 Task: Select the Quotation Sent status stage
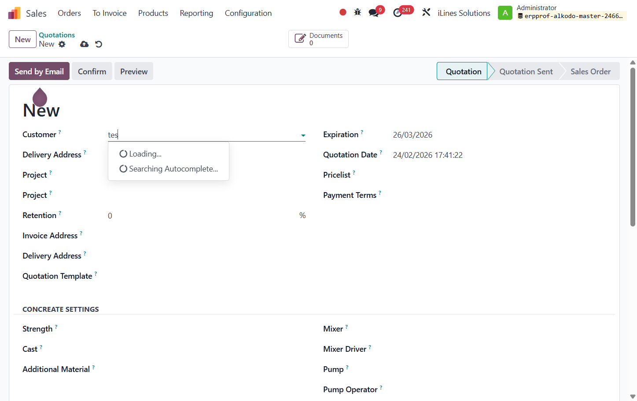526,71
